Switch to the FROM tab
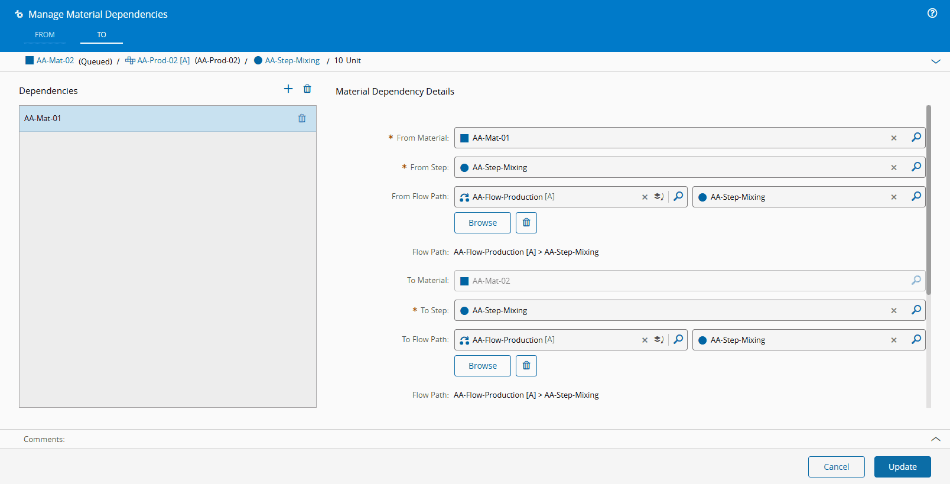Screen dimensions: 950x484 tap(45, 35)
